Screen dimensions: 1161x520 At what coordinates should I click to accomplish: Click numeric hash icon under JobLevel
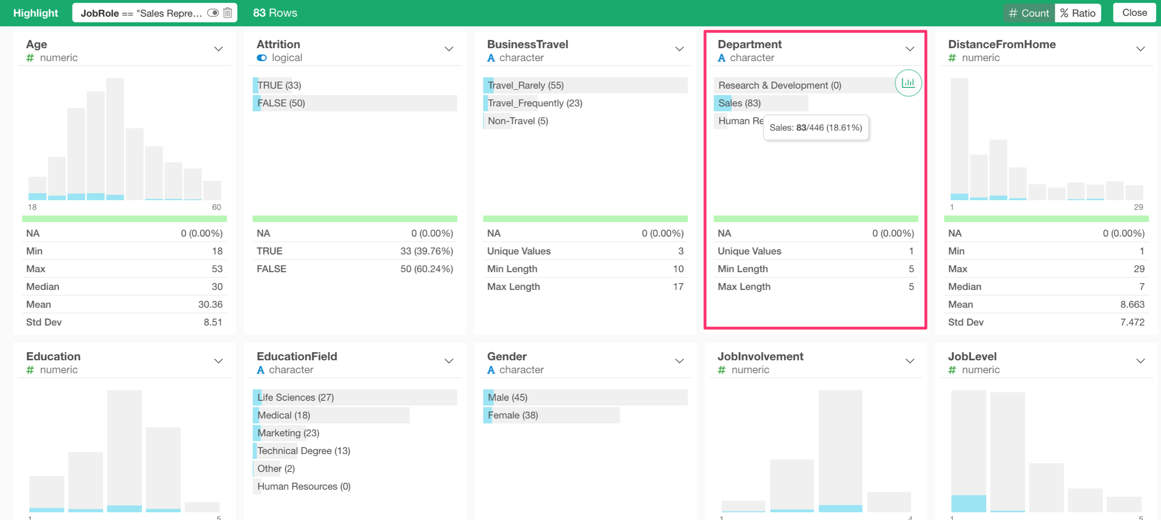point(952,370)
